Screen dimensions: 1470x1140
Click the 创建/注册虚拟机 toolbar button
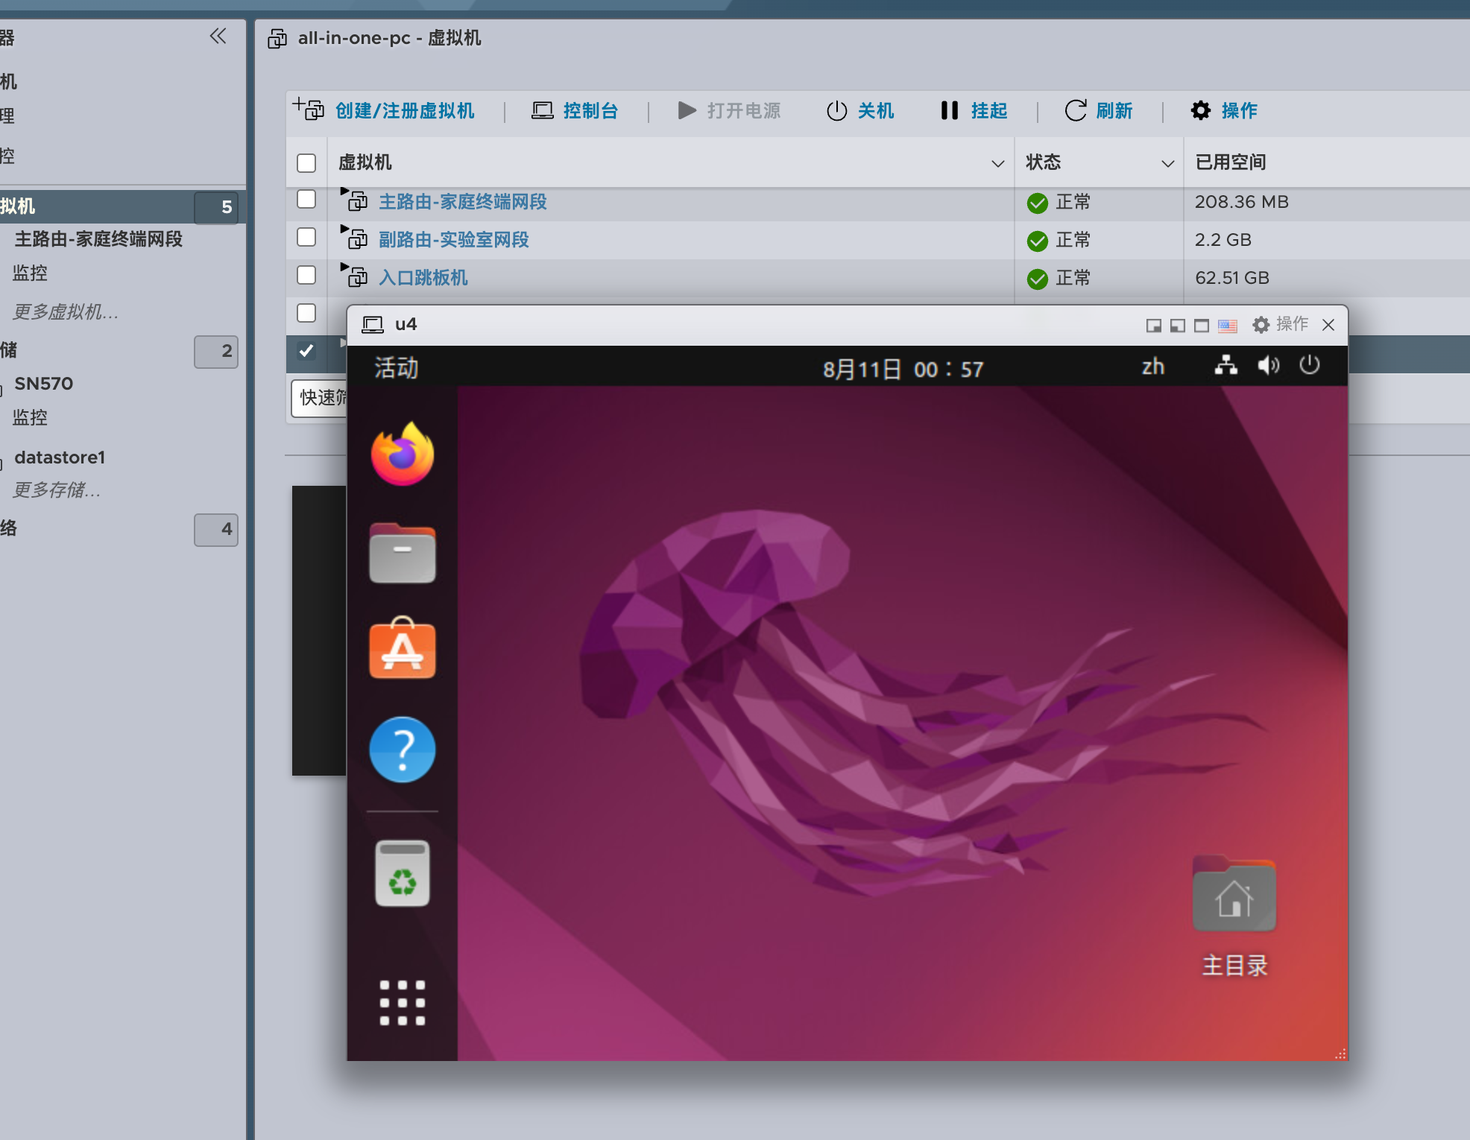click(x=384, y=110)
